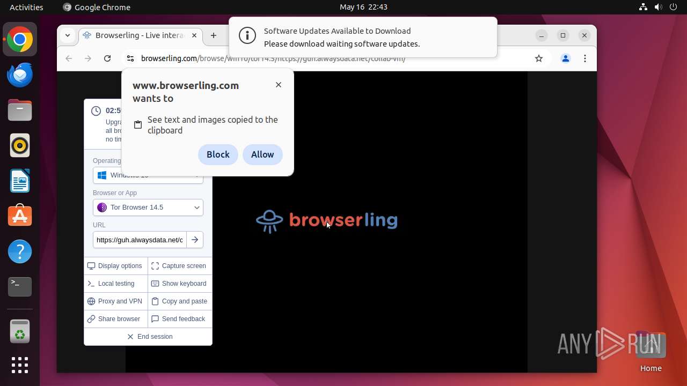Open Display options

click(115, 266)
